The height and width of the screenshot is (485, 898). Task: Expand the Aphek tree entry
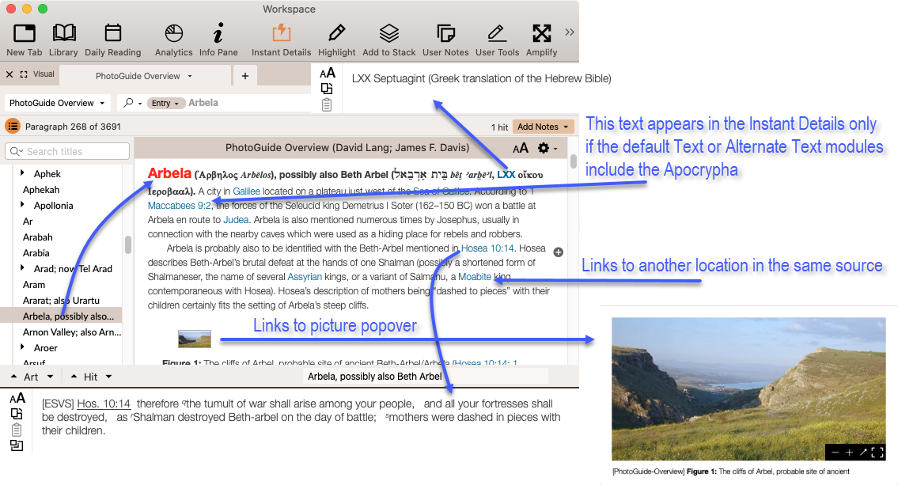pyautogui.click(x=23, y=173)
